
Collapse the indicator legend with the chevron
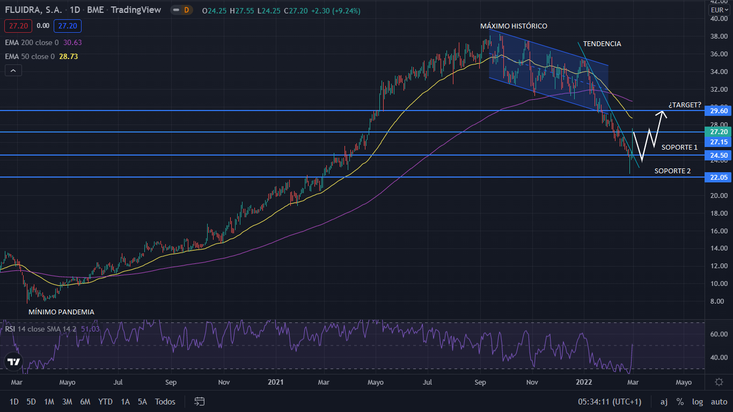(x=13, y=70)
